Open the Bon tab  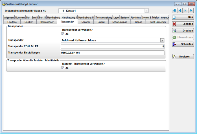tap(28, 17)
